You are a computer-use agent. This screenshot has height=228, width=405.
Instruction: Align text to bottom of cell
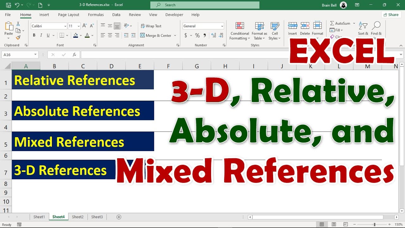coord(117,26)
